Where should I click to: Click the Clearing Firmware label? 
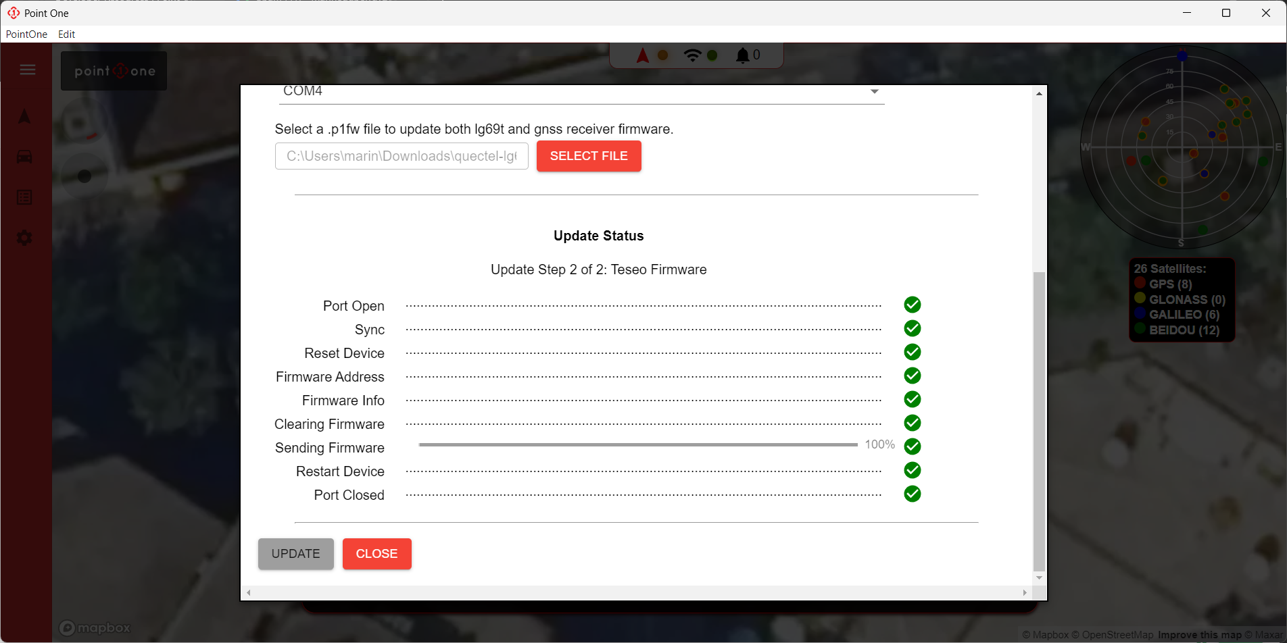tap(329, 424)
